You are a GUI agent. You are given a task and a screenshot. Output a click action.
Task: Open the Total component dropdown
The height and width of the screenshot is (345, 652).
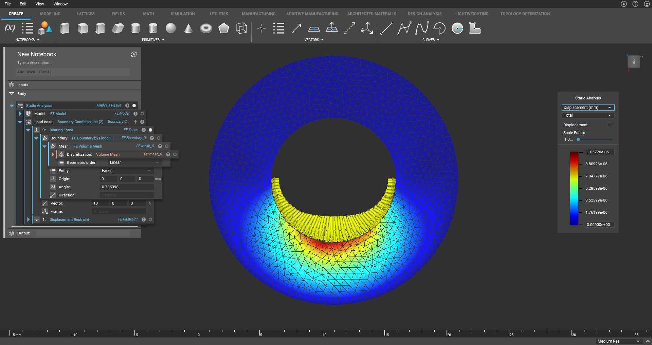[588, 115]
